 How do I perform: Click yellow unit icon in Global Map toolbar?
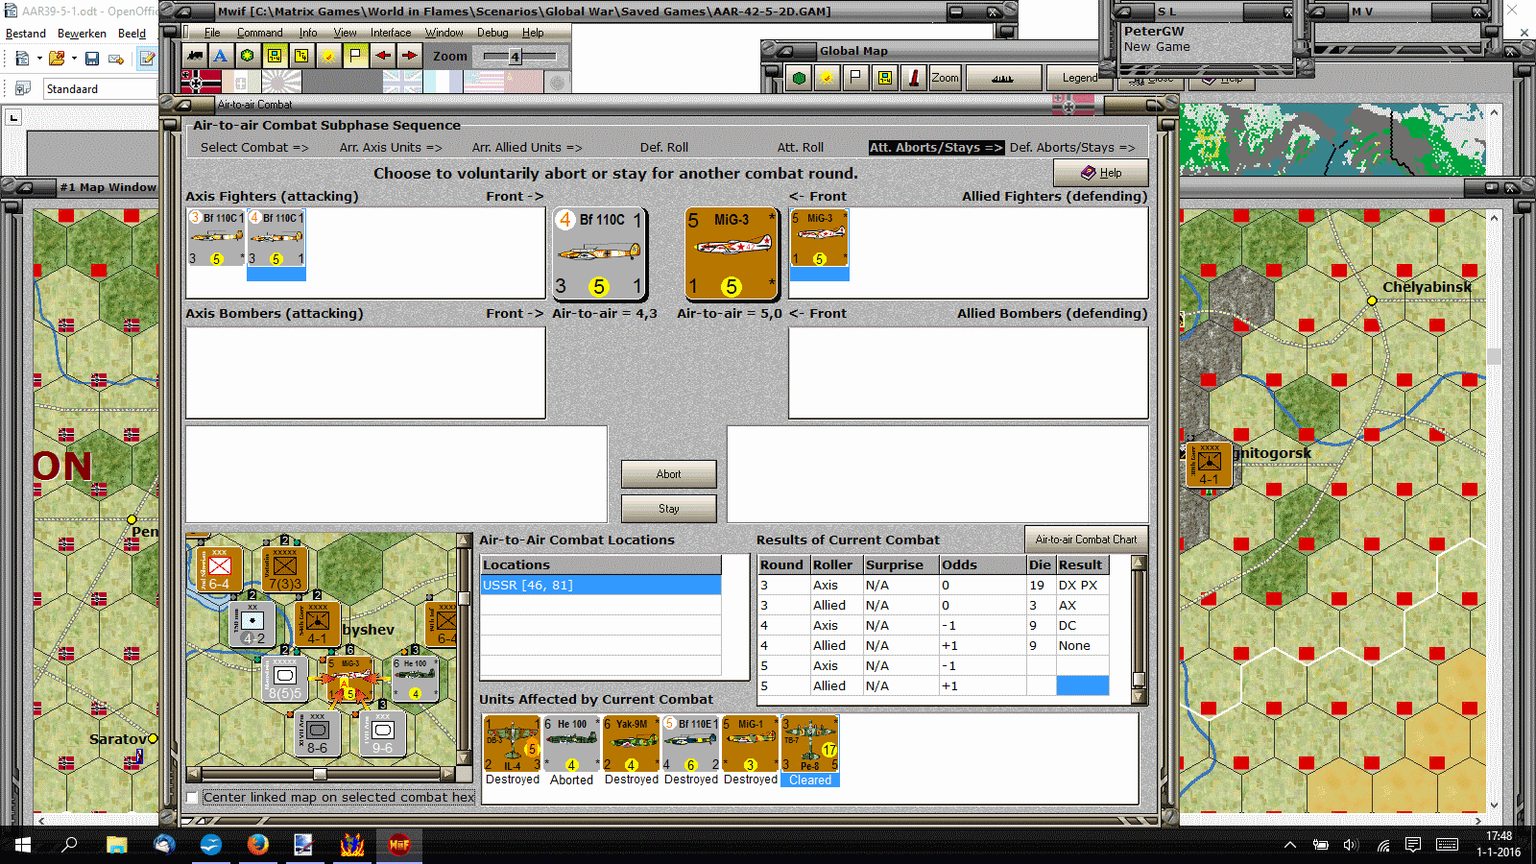click(x=884, y=78)
